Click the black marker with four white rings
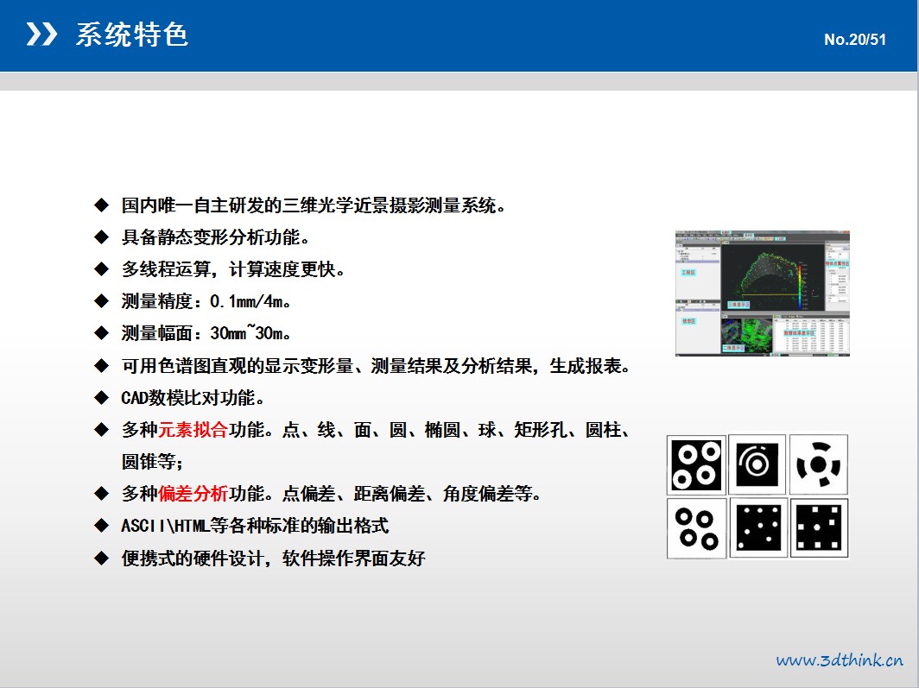The width and height of the screenshot is (919, 688). (696, 464)
